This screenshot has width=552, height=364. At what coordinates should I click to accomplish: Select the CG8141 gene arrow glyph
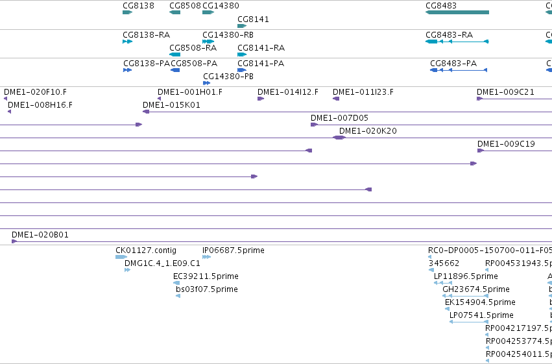click(242, 26)
